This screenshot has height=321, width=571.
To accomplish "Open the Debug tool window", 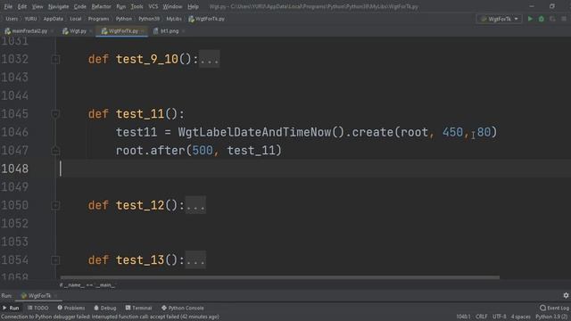I will click(105, 308).
